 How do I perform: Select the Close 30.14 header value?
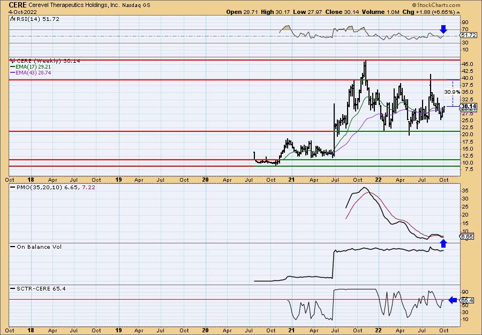click(x=341, y=12)
